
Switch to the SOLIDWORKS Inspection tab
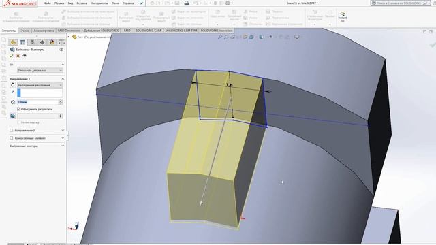pos(217,31)
